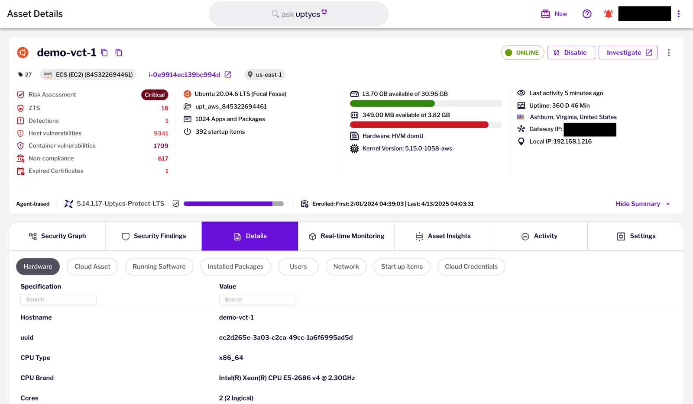Open the Settings tab
Screen dimensions: 693x404
coord(635,236)
